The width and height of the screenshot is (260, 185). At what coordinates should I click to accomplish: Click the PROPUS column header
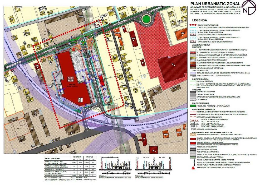(x=90, y=157)
